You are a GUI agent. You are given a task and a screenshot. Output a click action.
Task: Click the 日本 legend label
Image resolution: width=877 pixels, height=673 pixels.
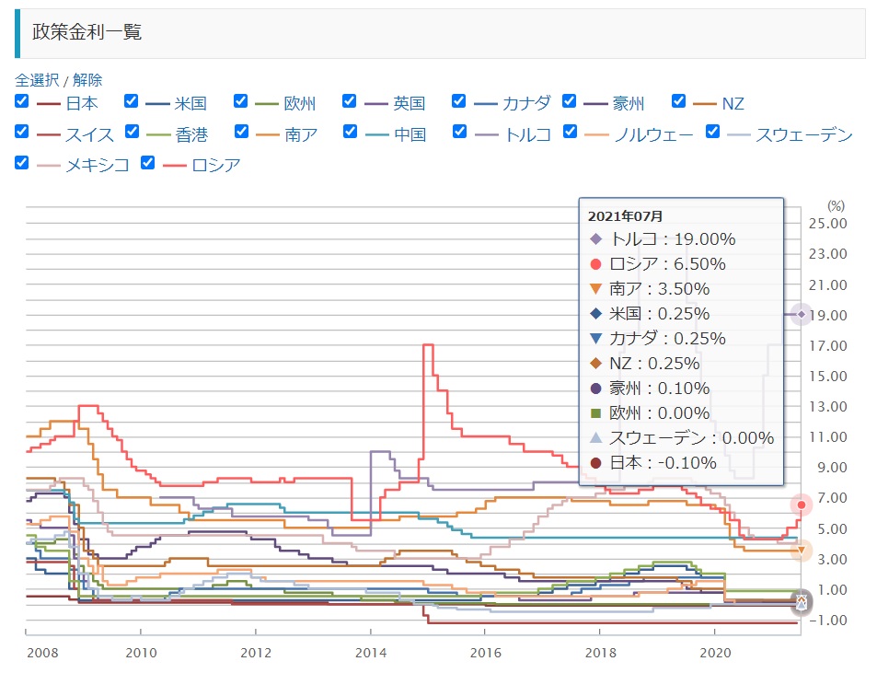click(82, 103)
